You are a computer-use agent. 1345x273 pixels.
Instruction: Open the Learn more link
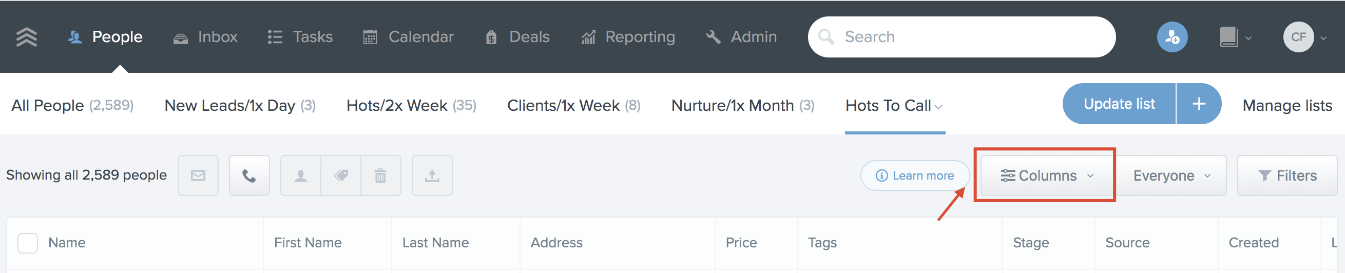[x=915, y=175]
